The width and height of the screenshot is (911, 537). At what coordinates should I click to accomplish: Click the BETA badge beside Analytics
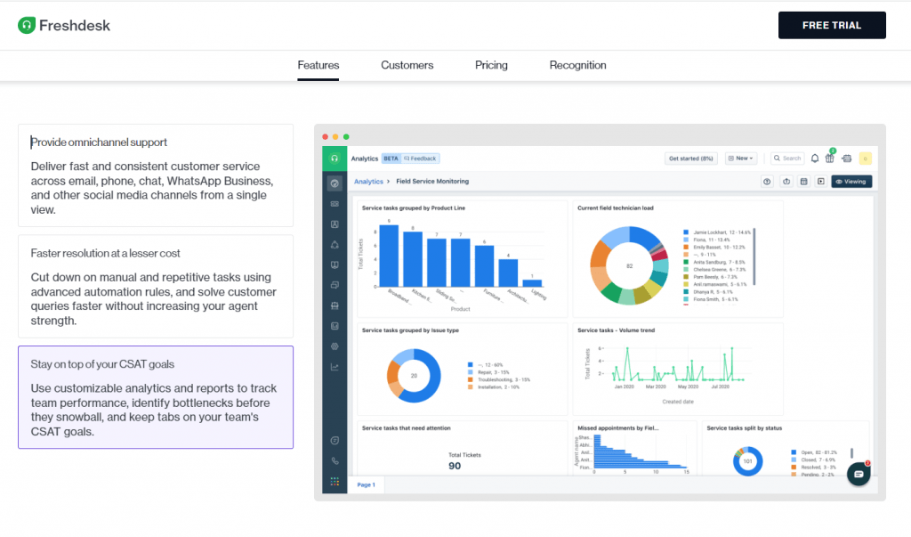391,159
